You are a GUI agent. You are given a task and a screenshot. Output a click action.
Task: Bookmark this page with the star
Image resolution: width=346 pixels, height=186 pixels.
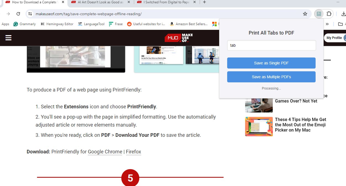305,14
